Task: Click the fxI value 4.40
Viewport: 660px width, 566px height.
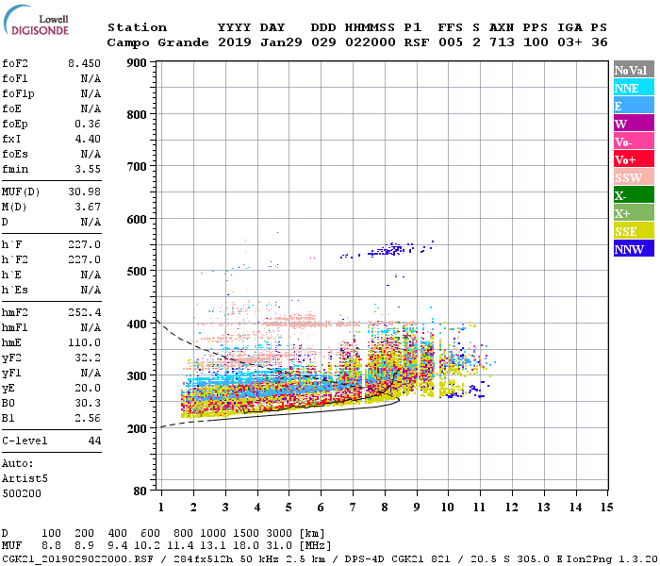Action: [88, 139]
